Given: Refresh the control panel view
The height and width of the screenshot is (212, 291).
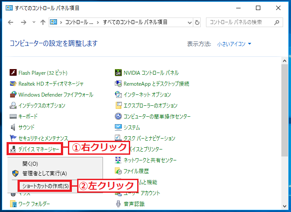Looking at the screenshot, I should click(x=197, y=22).
